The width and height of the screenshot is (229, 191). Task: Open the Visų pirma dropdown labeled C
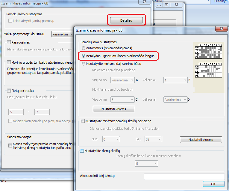122,100
